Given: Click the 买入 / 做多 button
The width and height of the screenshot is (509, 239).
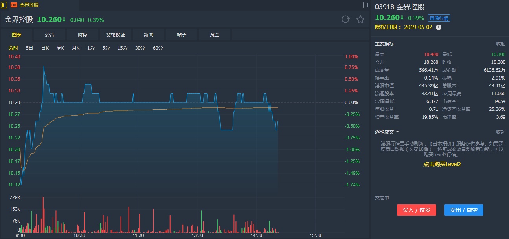Looking at the screenshot, I should [x=417, y=210].
